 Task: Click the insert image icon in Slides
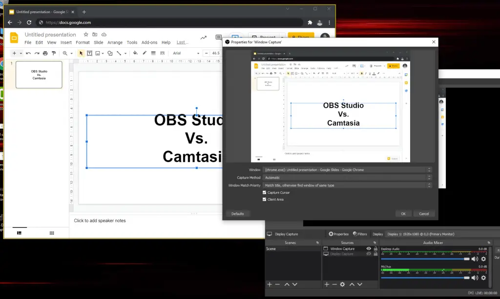tap(98, 53)
